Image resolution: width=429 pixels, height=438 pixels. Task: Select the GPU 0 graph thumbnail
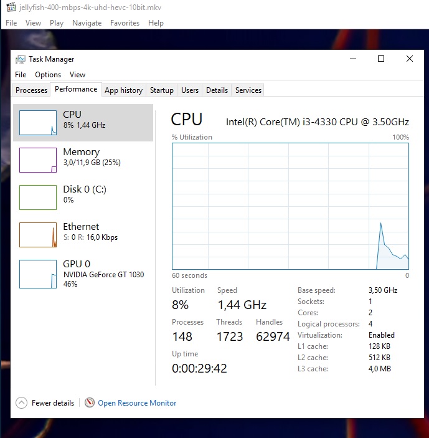pos(38,274)
